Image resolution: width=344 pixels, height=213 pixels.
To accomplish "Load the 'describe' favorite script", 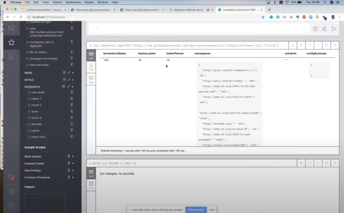I will point(37,124).
